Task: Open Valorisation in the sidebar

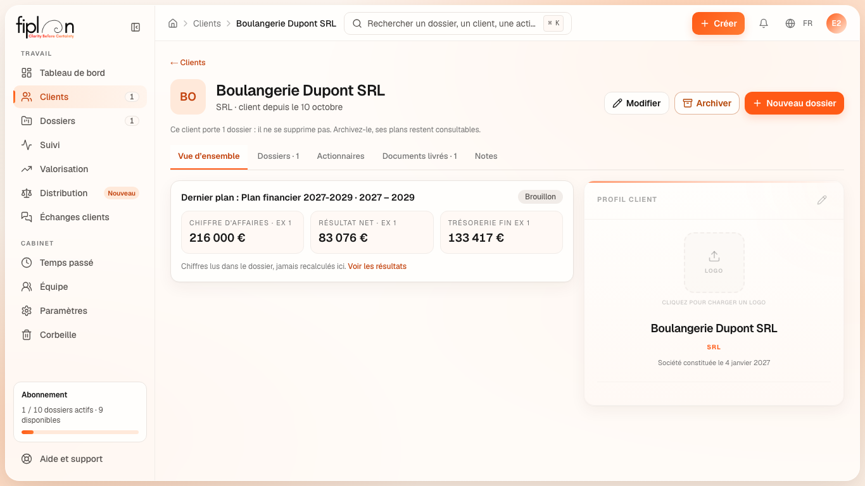Action: pos(80,169)
